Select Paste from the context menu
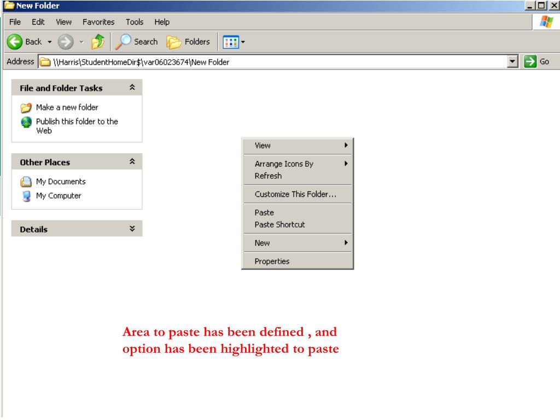Screen dimensions: 560x420 click(x=264, y=213)
